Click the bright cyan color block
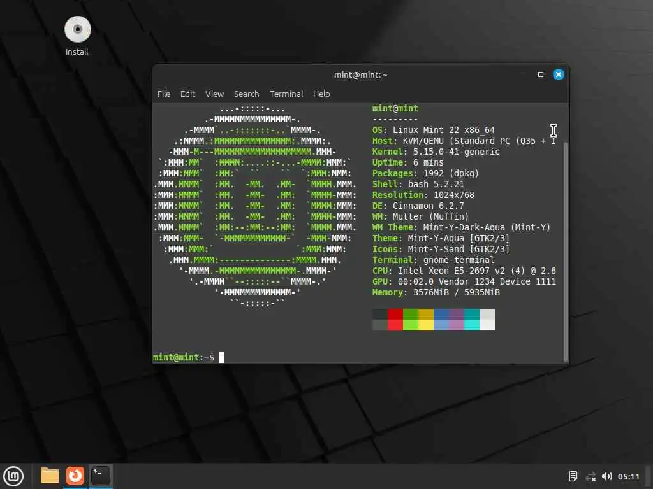Viewport: 653px width, 489px height. 472,325
